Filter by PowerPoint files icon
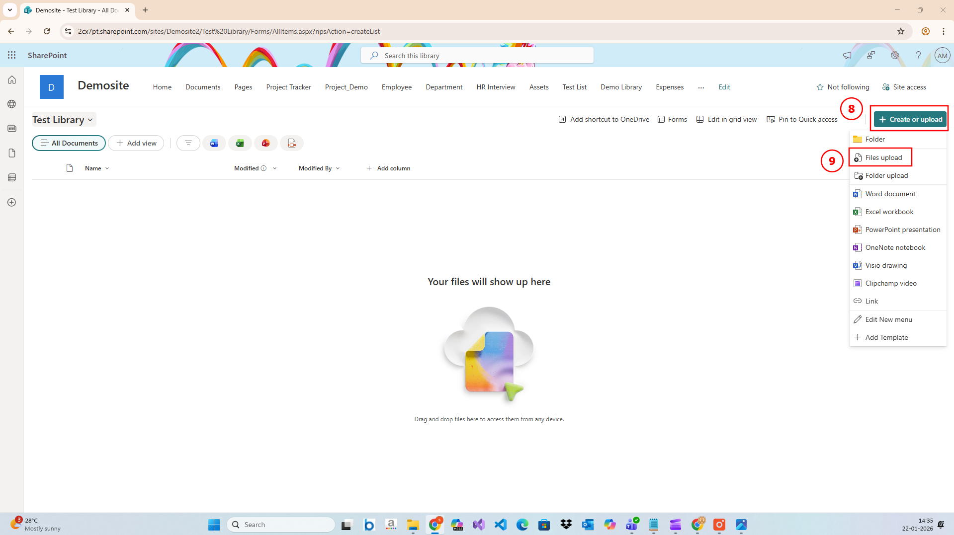The image size is (954, 535). click(x=266, y=143)
